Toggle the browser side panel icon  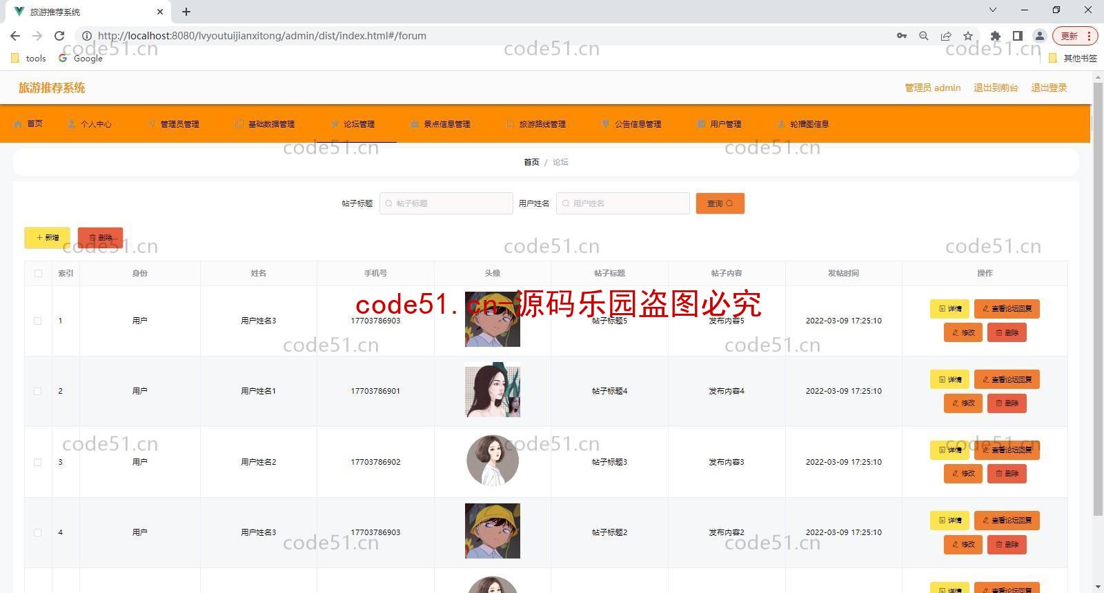pyautogui.click(x=1017, y=36)
